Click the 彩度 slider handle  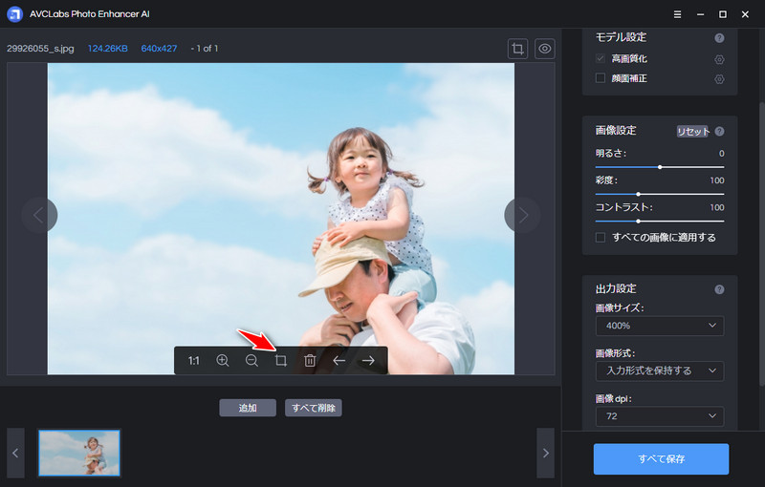(638, 194)
